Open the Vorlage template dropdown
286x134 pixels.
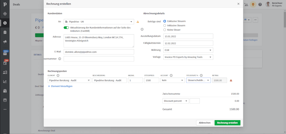point(188,57)
